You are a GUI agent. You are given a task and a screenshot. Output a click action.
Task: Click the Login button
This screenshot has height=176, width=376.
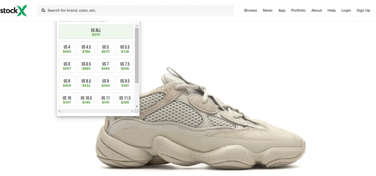(x=346, y=10)
